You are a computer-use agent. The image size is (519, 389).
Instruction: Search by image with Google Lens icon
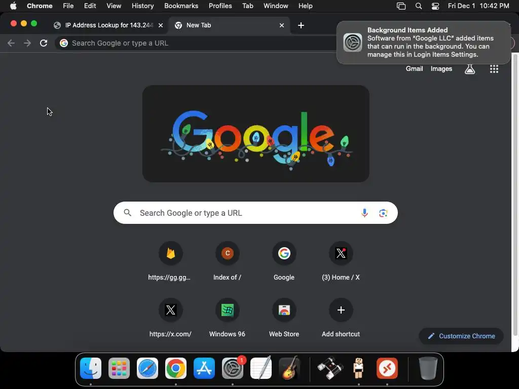point(383,213)
